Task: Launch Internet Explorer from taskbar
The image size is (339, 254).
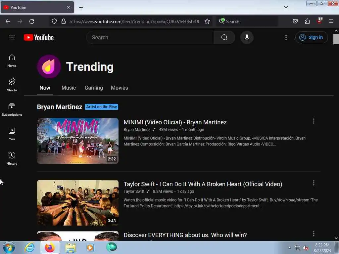Action: pos(29,247)
